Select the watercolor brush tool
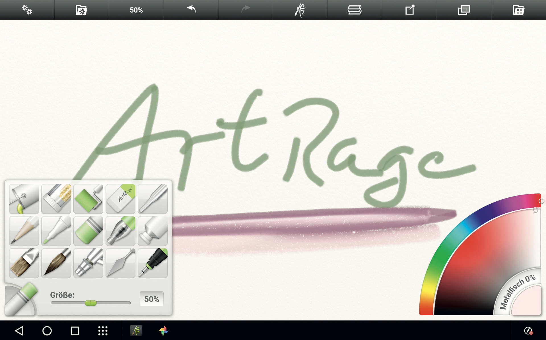Image resolution: width=546 pixels, height=340 pixels. click(x=56, y=263)
